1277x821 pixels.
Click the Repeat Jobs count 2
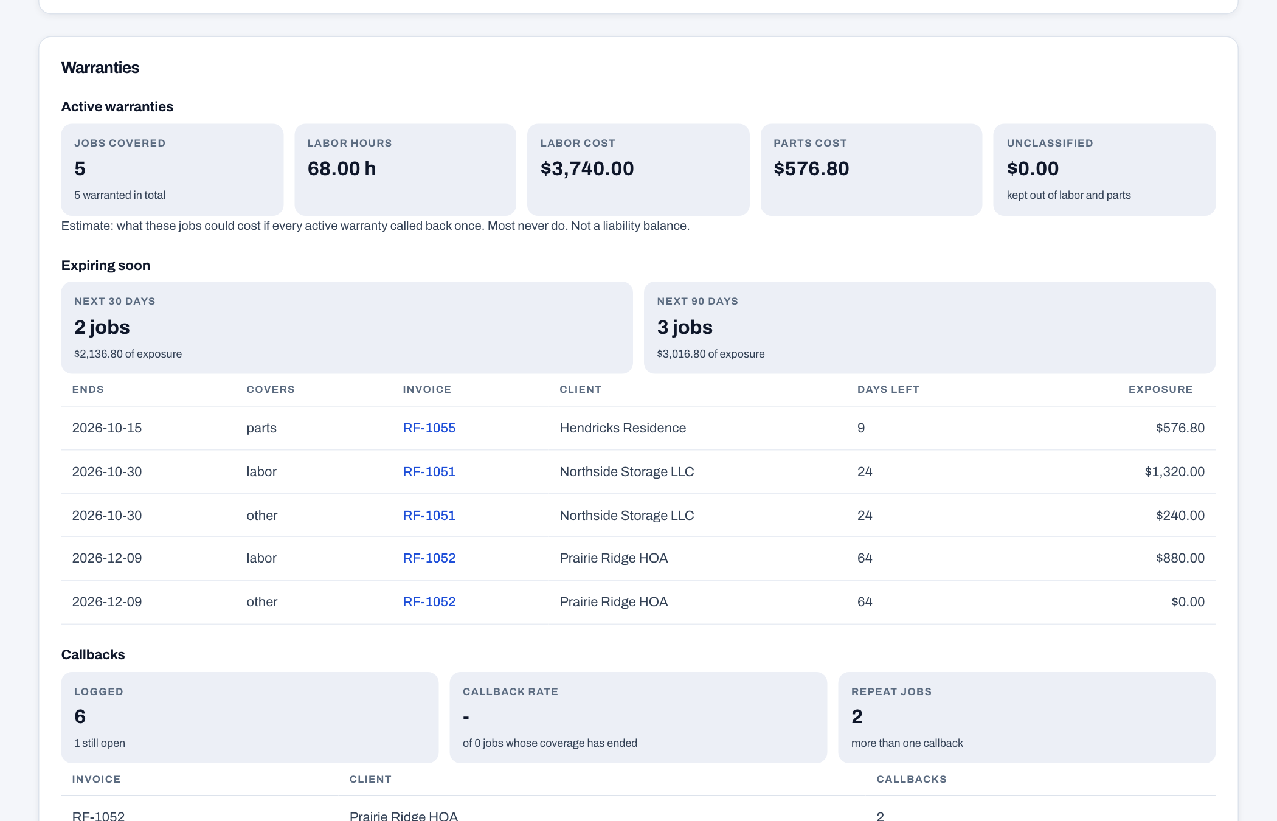pos(857,716)
